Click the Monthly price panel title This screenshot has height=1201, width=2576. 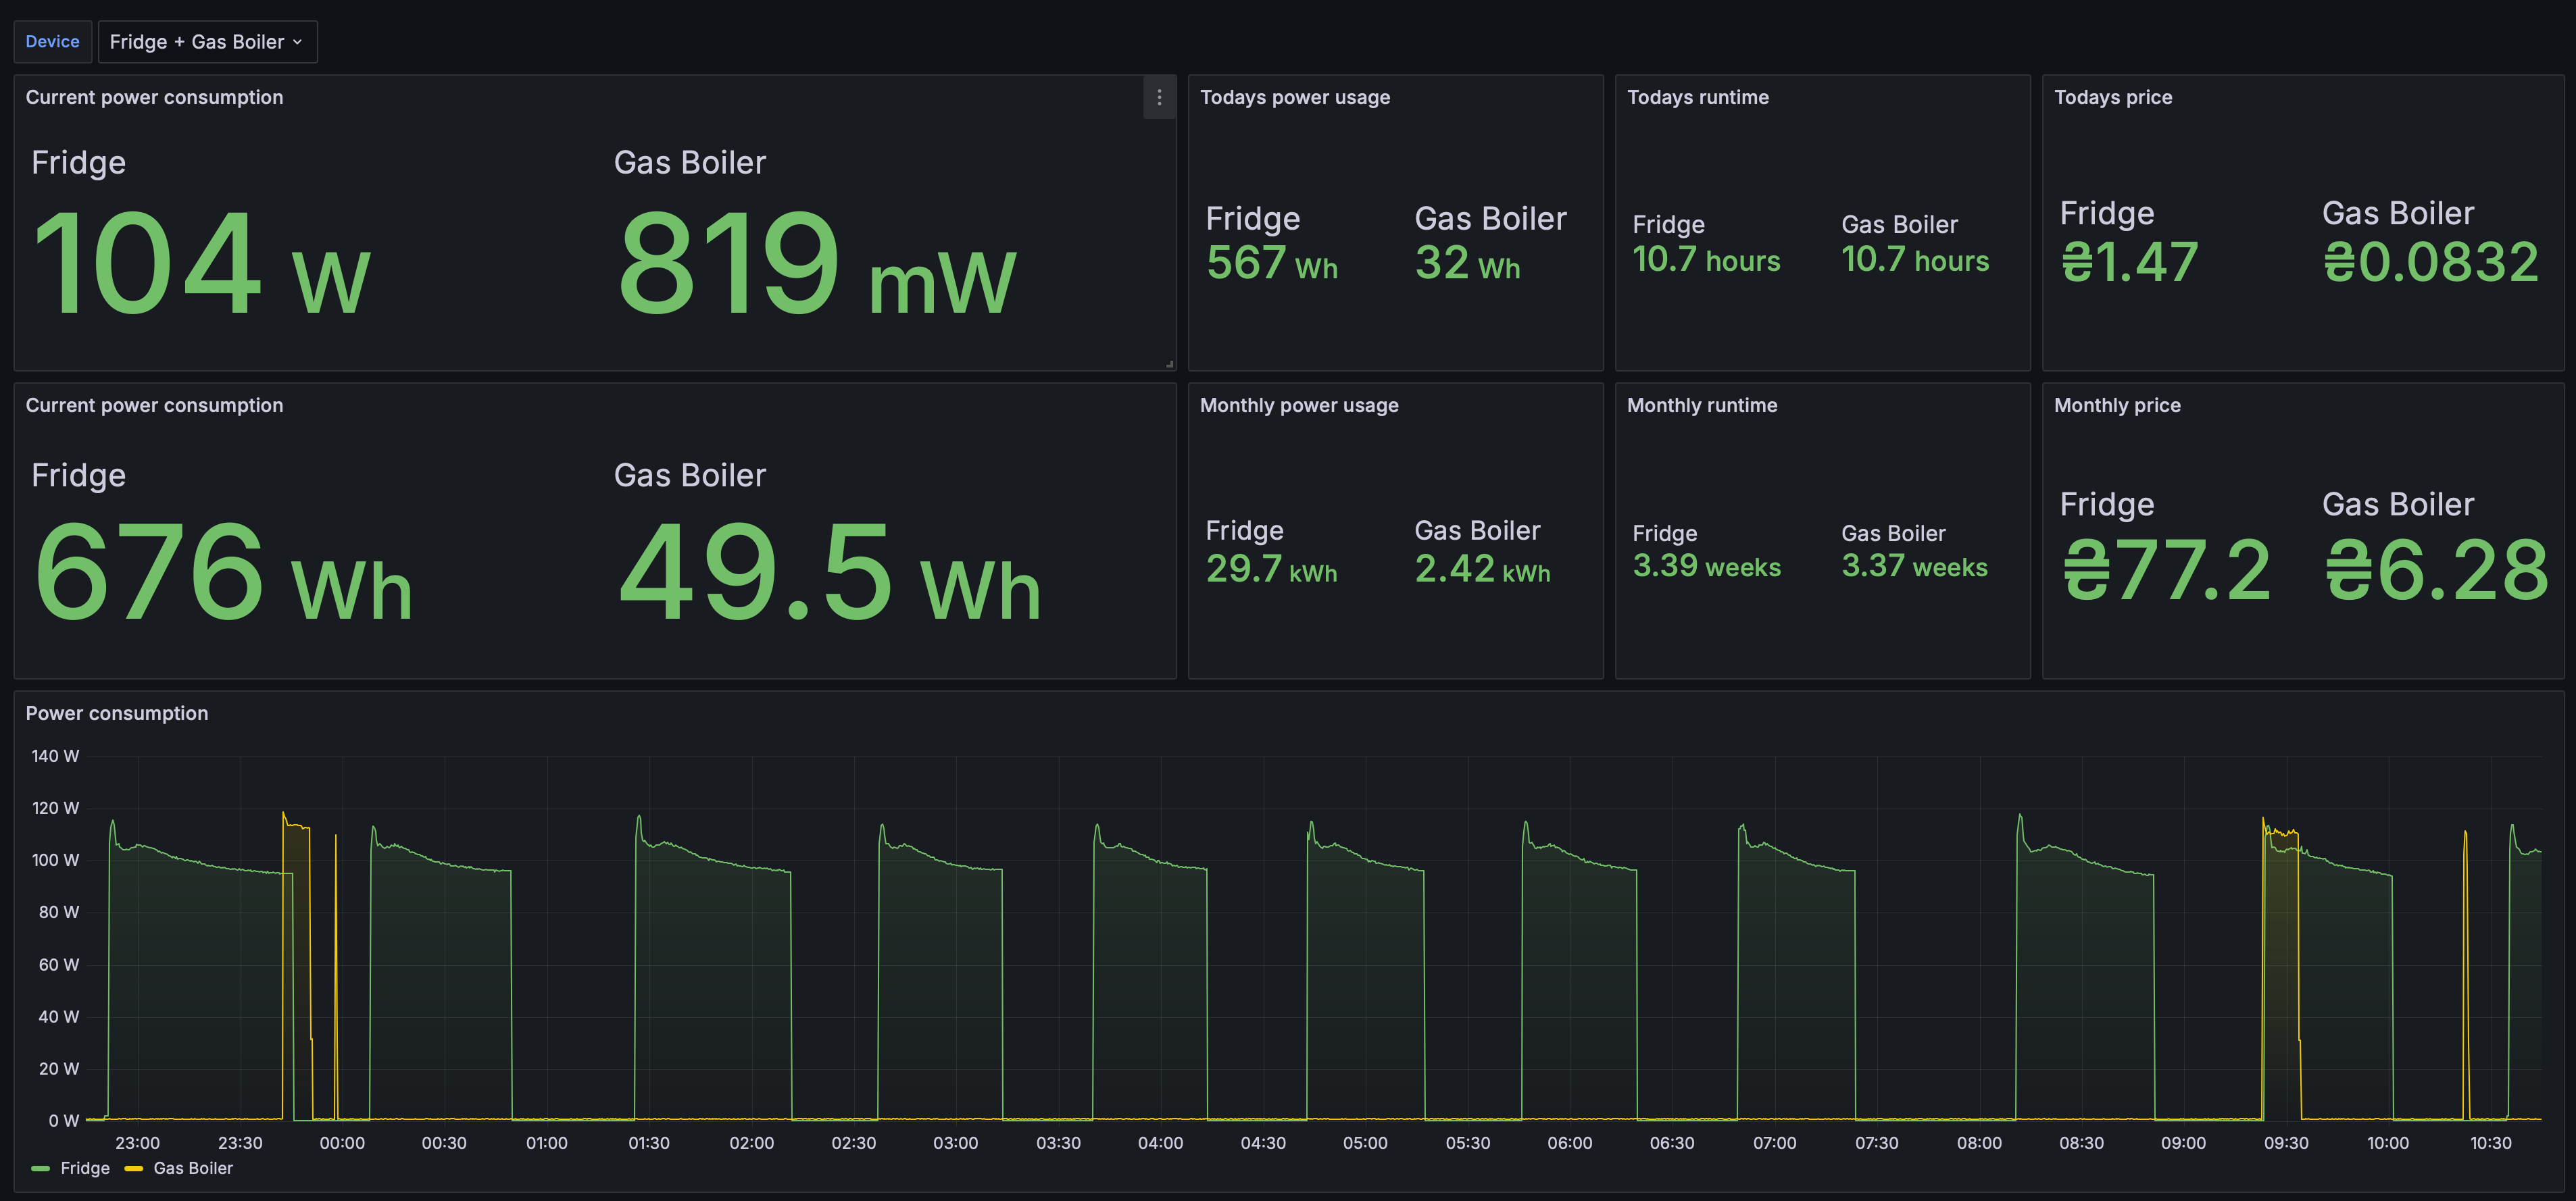pyautogui.click(x=2116, y=406)
